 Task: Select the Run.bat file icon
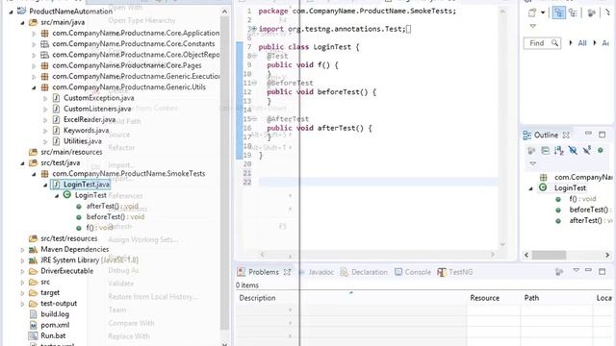pos(33,335)
